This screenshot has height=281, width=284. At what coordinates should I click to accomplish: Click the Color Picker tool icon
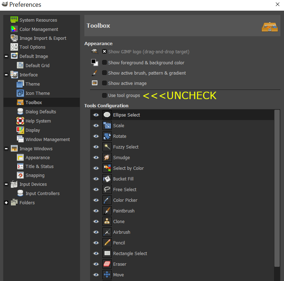pos(107,200)
